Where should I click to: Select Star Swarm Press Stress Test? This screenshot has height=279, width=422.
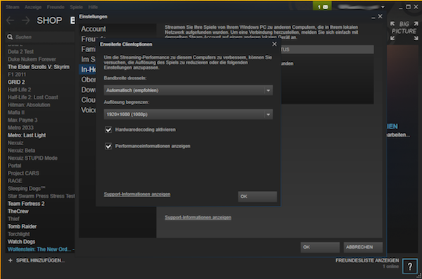pyautogui.click(x=41, y=196)
